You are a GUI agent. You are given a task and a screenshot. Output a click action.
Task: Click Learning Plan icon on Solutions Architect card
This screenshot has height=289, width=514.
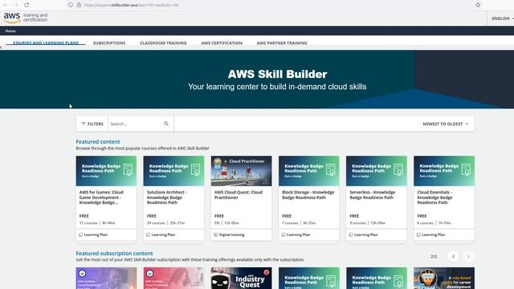pyautogui.click(x=148, y=234)
